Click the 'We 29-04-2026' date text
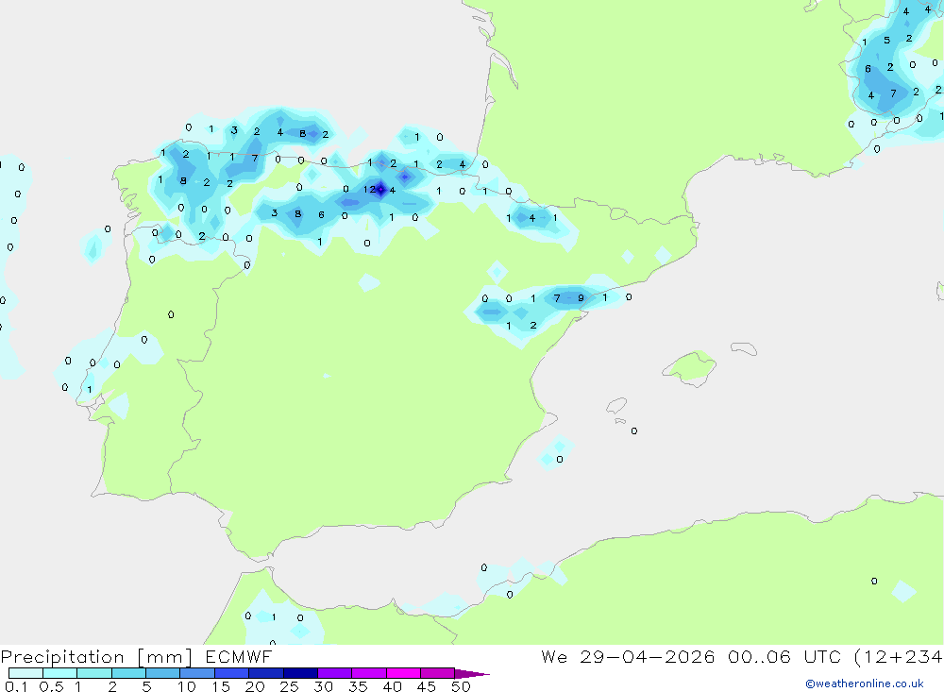Screen dimensions: 944x692 click(628, 657)
